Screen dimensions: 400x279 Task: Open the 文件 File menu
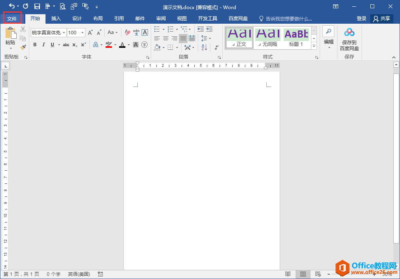pyautogui.click(x=12, y=19)
